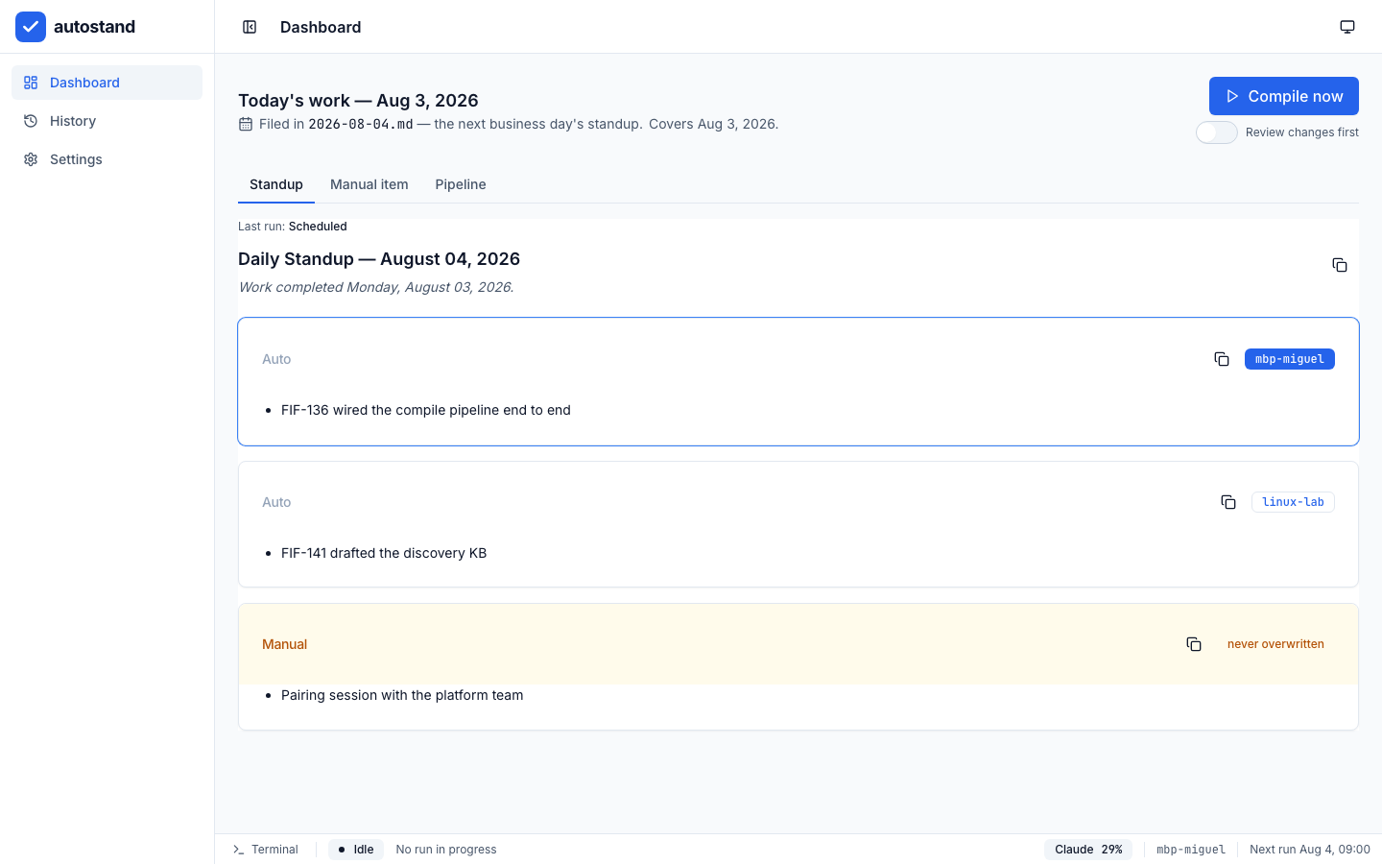Click the Compile now button
1382x864 pixels.
click(1284, 96)
